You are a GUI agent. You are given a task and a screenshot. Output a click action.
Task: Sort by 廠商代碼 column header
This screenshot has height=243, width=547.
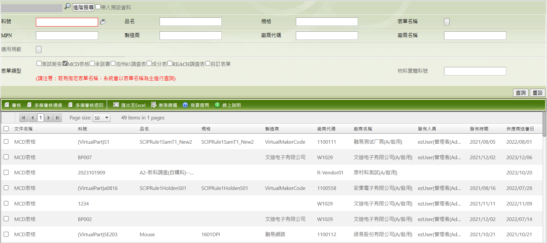pos(326,129)
